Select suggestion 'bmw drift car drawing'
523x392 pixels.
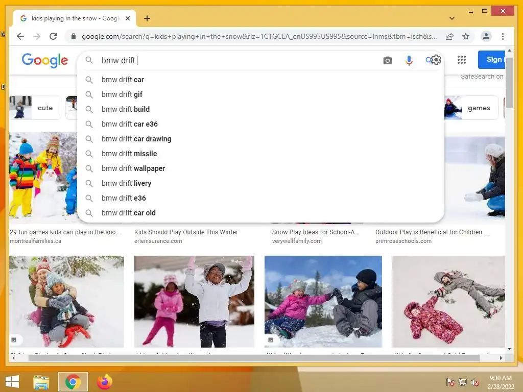pos(260,139)
